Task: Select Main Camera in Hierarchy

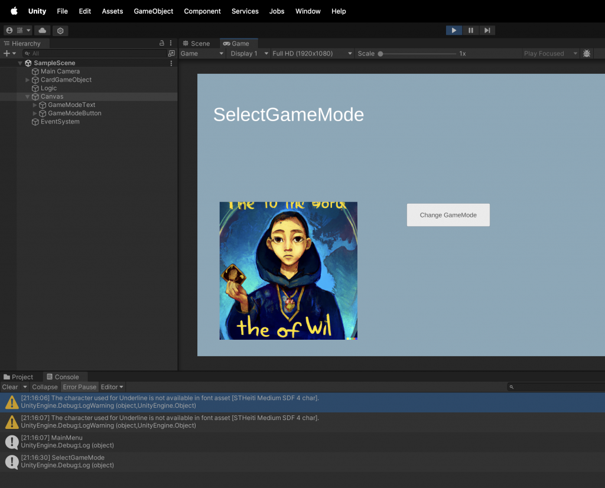Action: (x=60, y=71)
